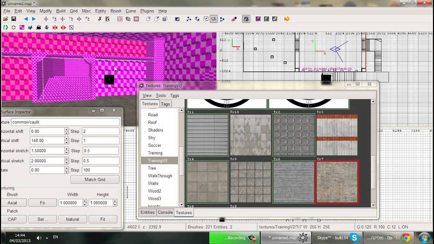Save the map with floppy disk icon
This screenshot has height=244, width=434.
click(x=14, y=19)
